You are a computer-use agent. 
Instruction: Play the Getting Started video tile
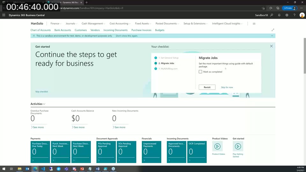tap(238, 146)
